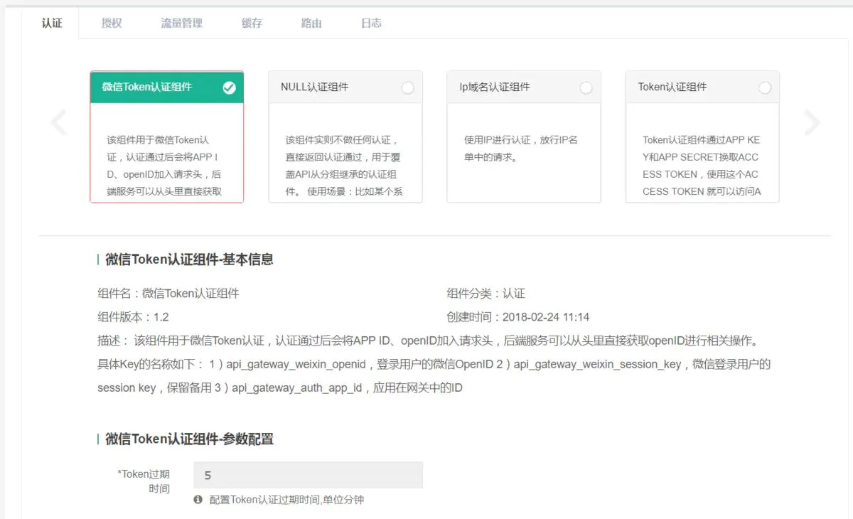The height and width of the screenshot is (519, 853).
Task: Open the 路由 tab
Action: coord(311,23)
